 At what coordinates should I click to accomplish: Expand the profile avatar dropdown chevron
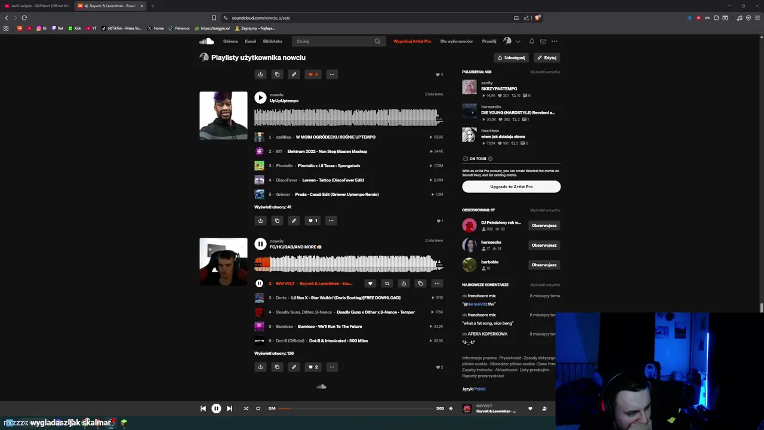517,41
